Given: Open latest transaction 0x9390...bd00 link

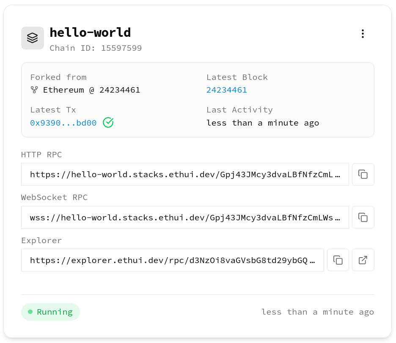Looking at the screenshot, I should 63,123.
